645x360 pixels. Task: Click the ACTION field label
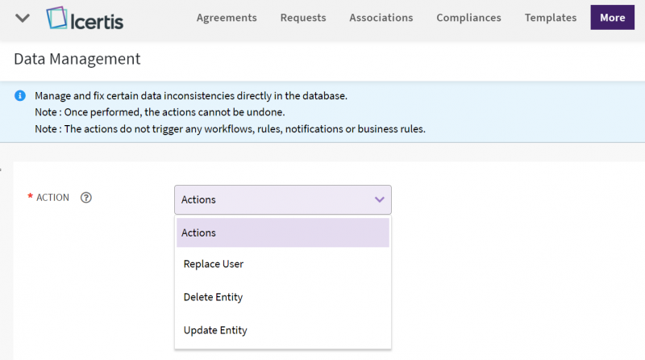click(x=52, y=198)
